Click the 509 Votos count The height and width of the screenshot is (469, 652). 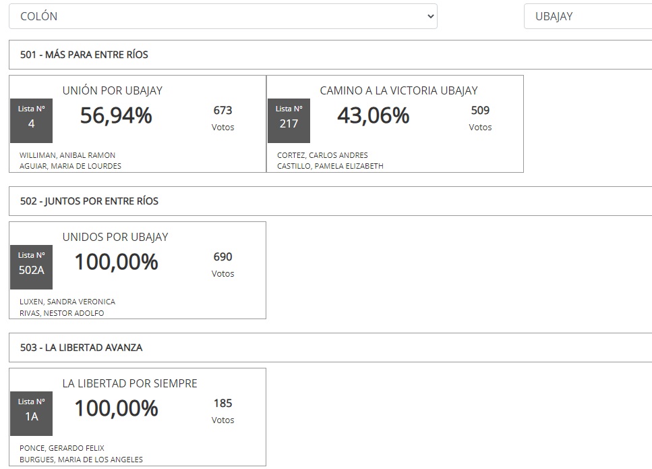480,118
